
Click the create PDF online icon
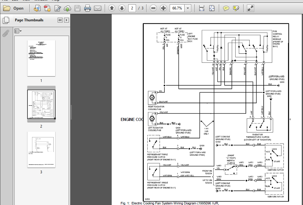(x=37, y=8)
